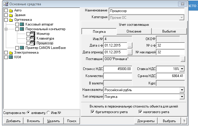Open the Тип операции dropdown
Screen dimensions: 198x138
click(182, 97)
